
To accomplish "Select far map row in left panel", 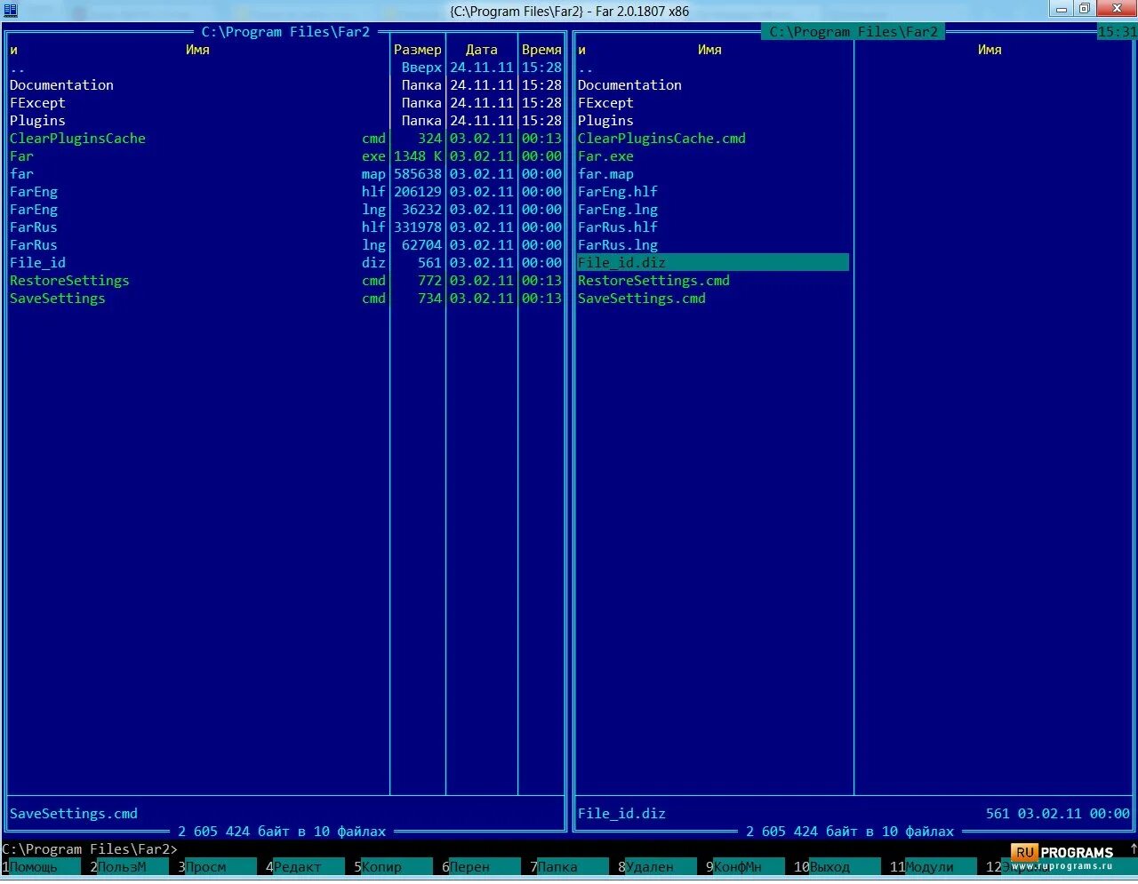I will [284, 174].
